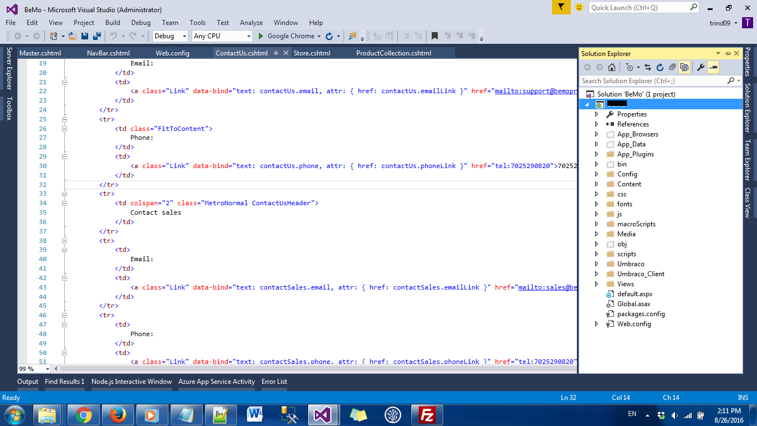Open the Debug configuration dropdown

(x=185, y=36)
